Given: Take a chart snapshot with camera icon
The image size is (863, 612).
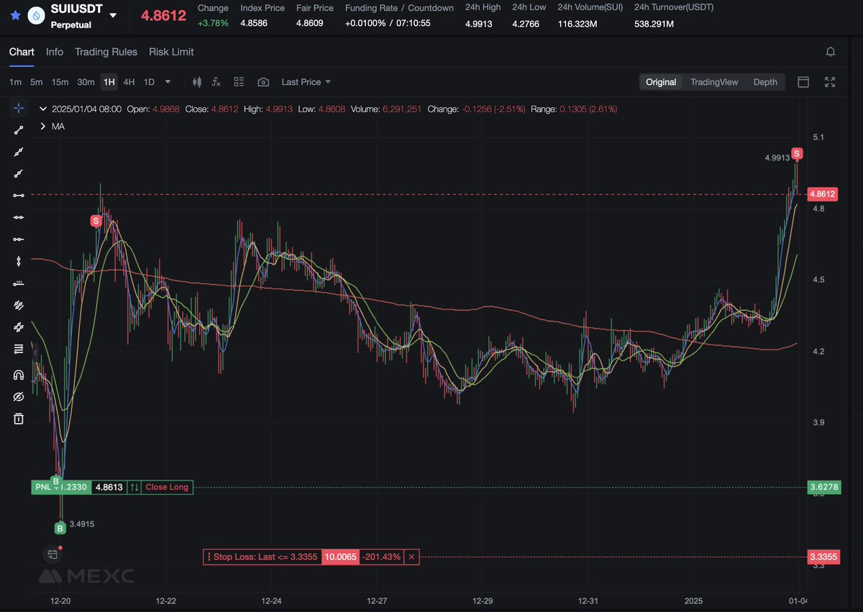Looking at the screenshot, I should click(x=263, y=82).
